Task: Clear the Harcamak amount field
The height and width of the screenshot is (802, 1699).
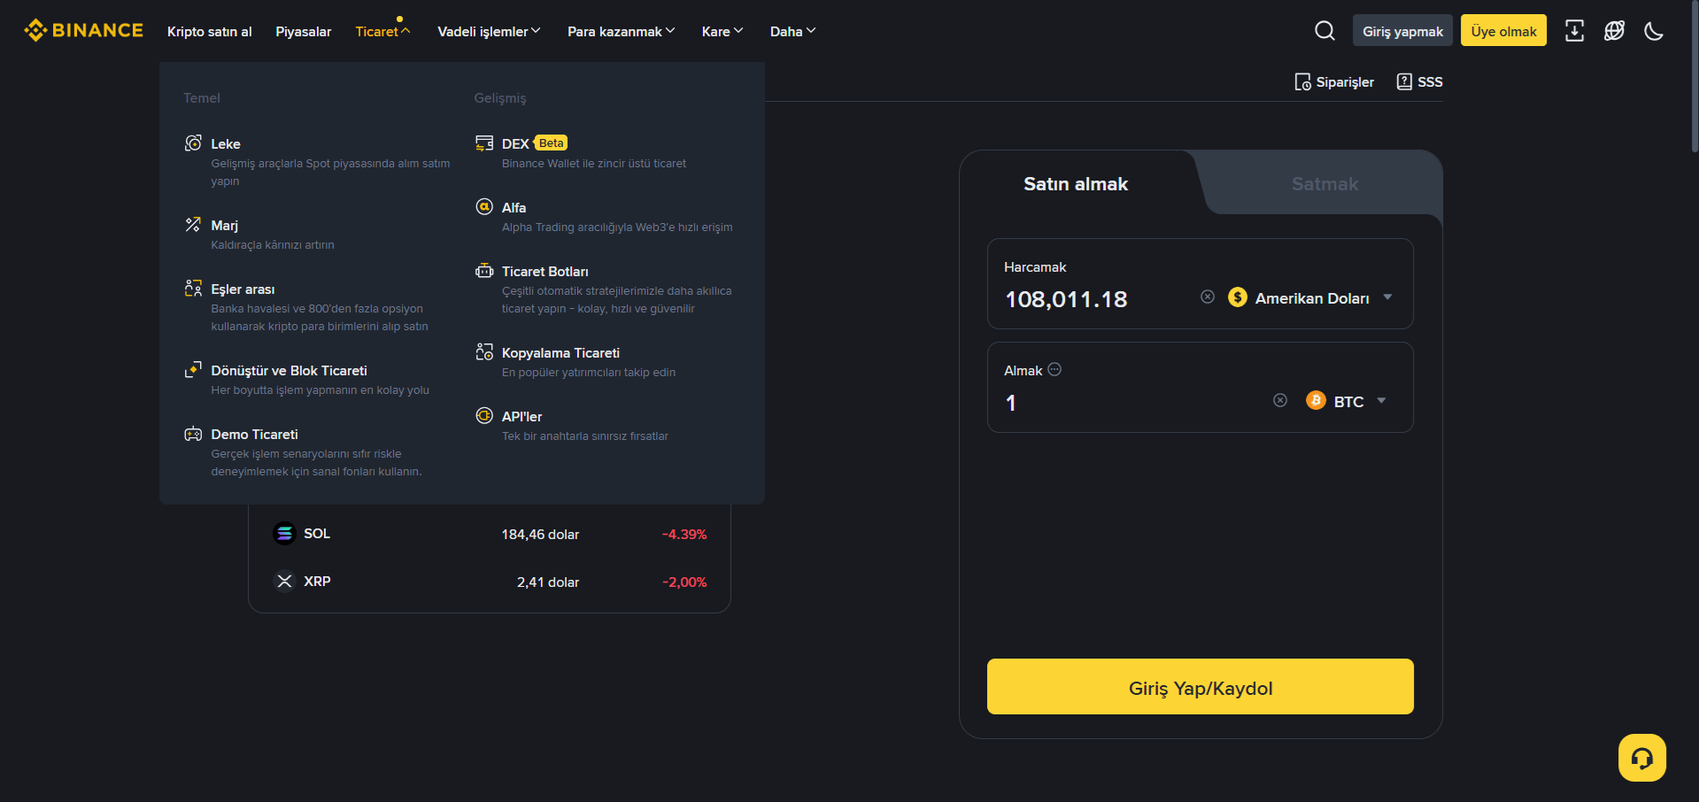Action: (1207, 297)
